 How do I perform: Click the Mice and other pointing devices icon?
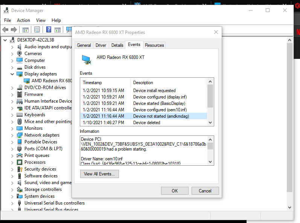(x=20, y=121)
